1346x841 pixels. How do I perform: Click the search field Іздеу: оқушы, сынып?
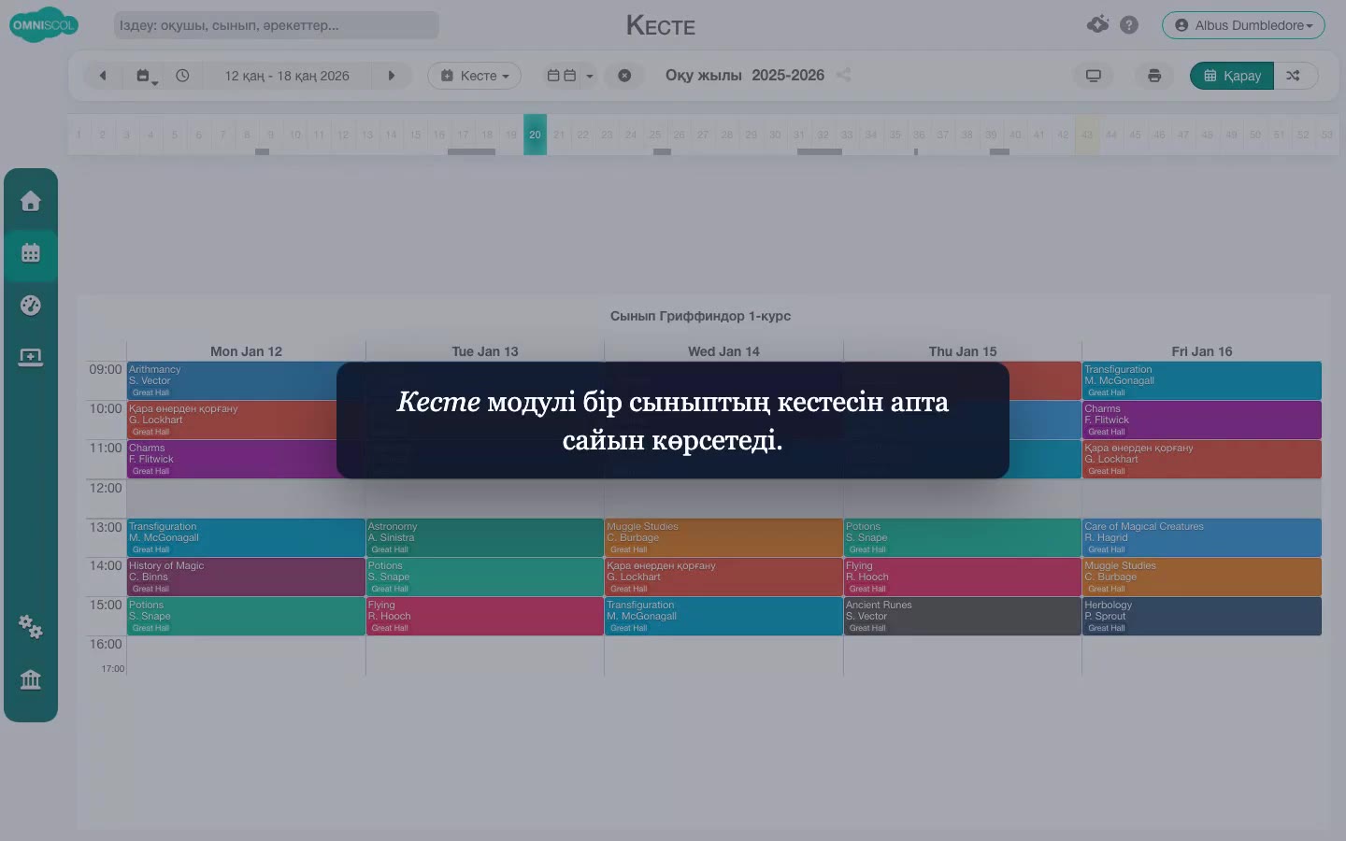tap(277, 25)
